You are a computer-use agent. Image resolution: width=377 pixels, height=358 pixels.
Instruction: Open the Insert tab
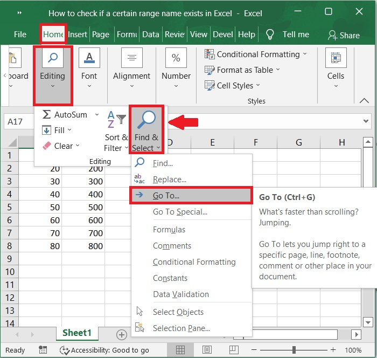click(78, 35)
